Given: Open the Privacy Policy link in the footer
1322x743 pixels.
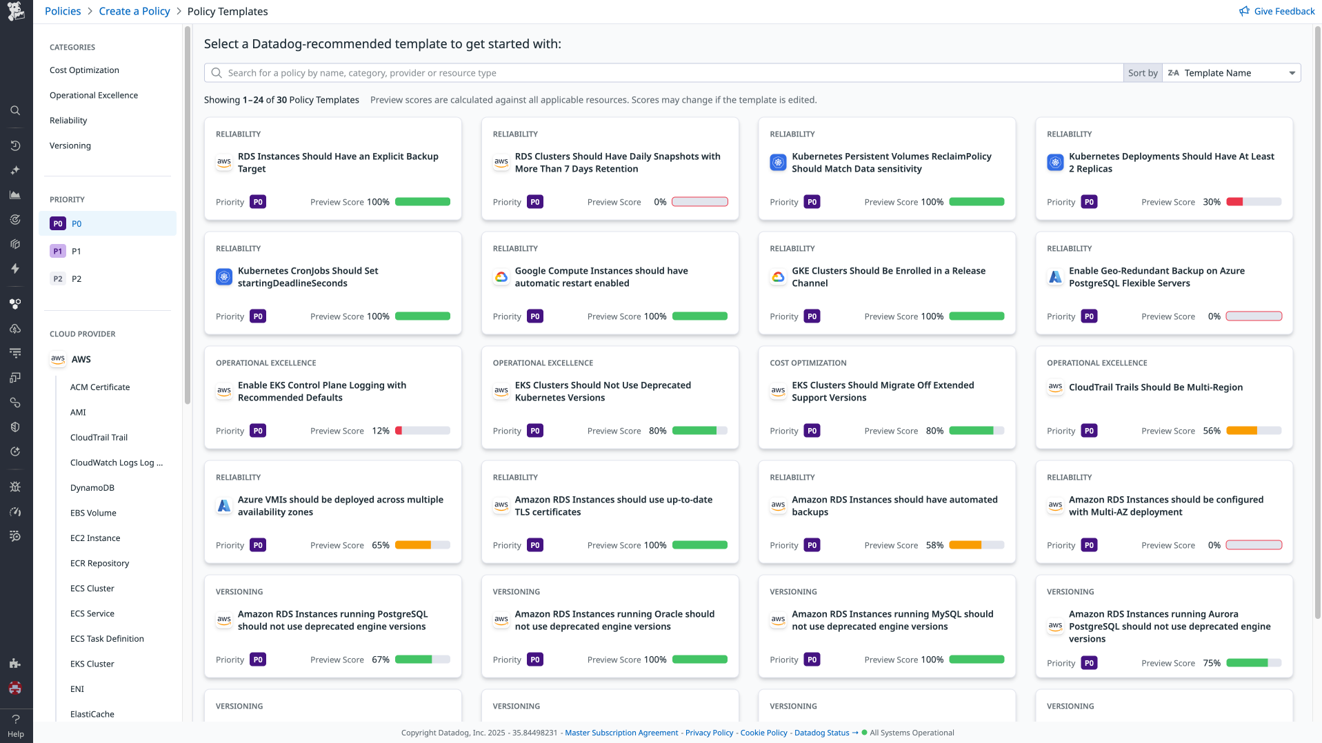Looking at the screenshot, I should click(x=709, y=733).
